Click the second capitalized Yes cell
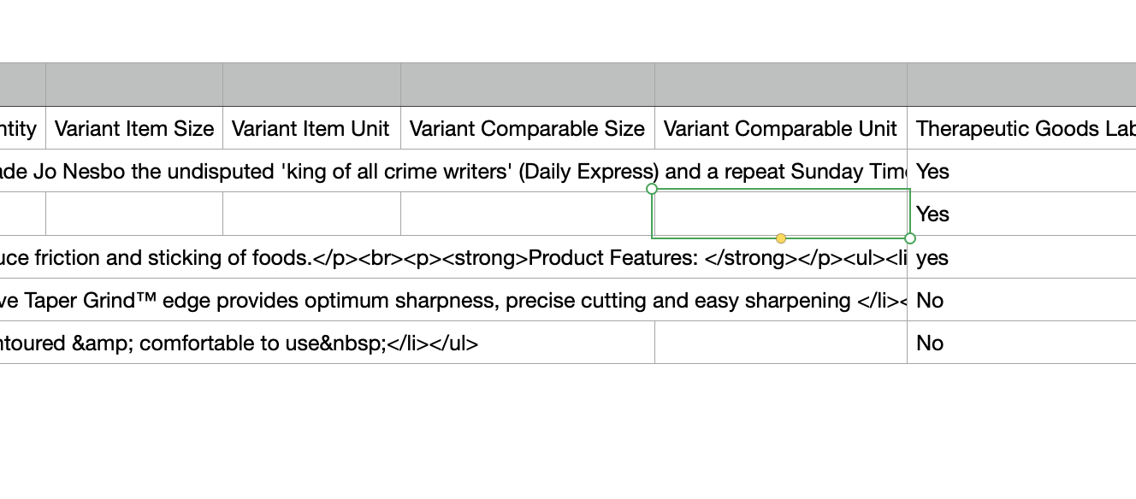Viewport: 1136px width, 499px height. 1021,214
